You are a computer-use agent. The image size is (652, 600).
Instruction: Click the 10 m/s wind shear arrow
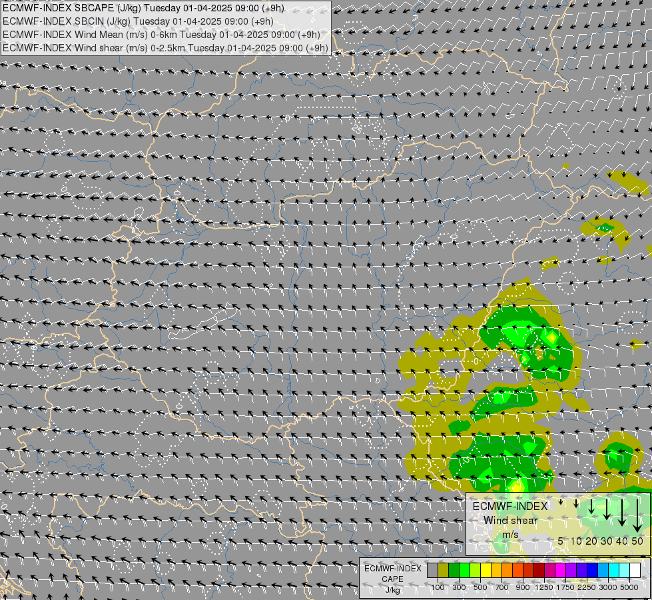pyautogui.click(x=576, y=503)
